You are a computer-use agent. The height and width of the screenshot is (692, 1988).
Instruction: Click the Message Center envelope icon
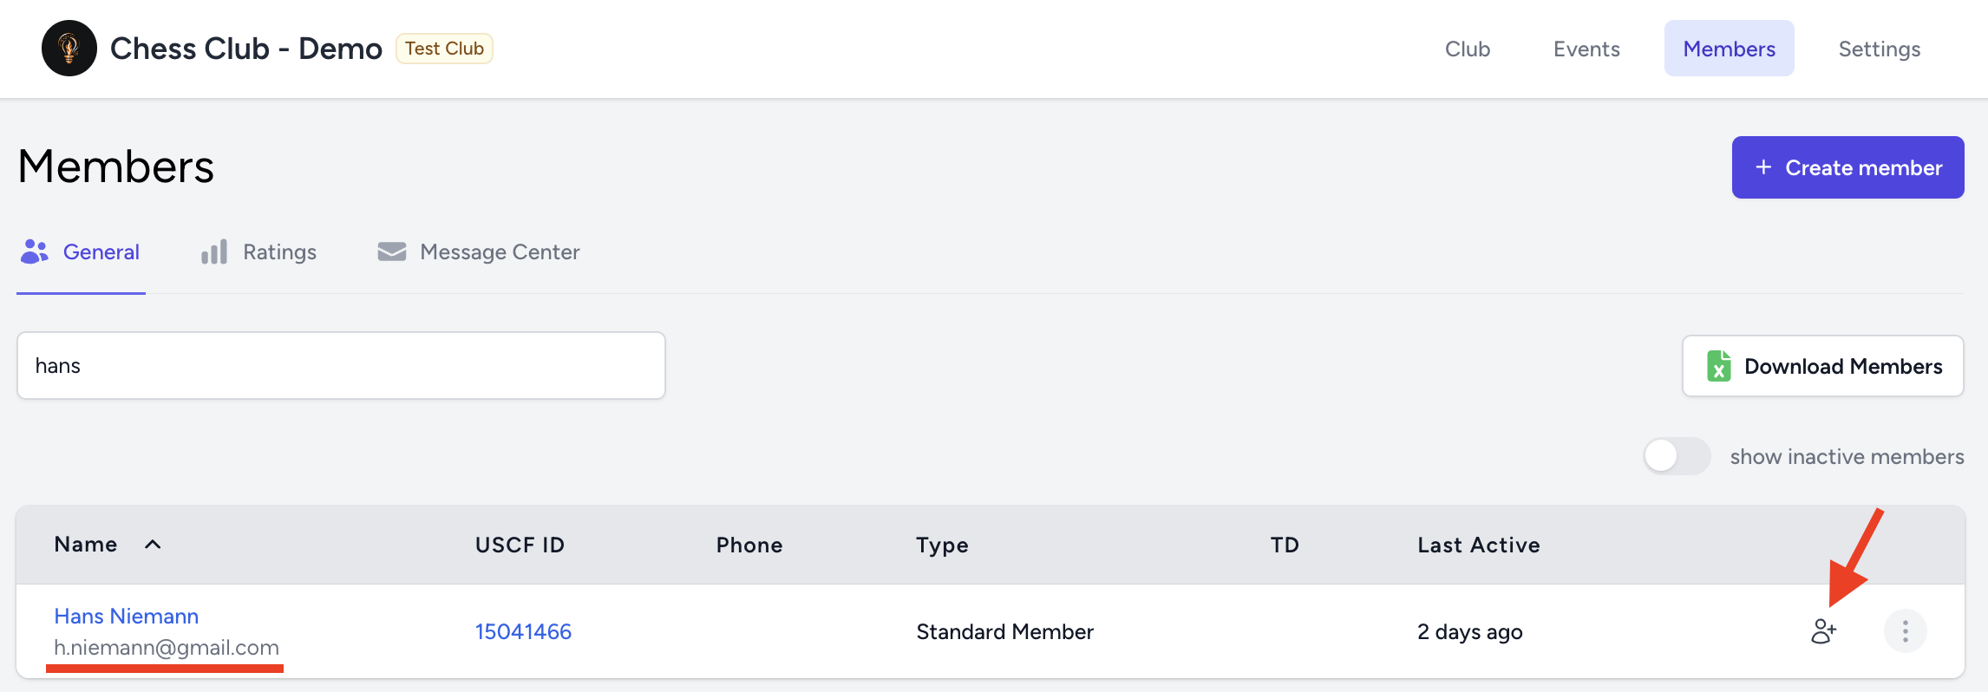pyautogui.click(x=392, y=251)
